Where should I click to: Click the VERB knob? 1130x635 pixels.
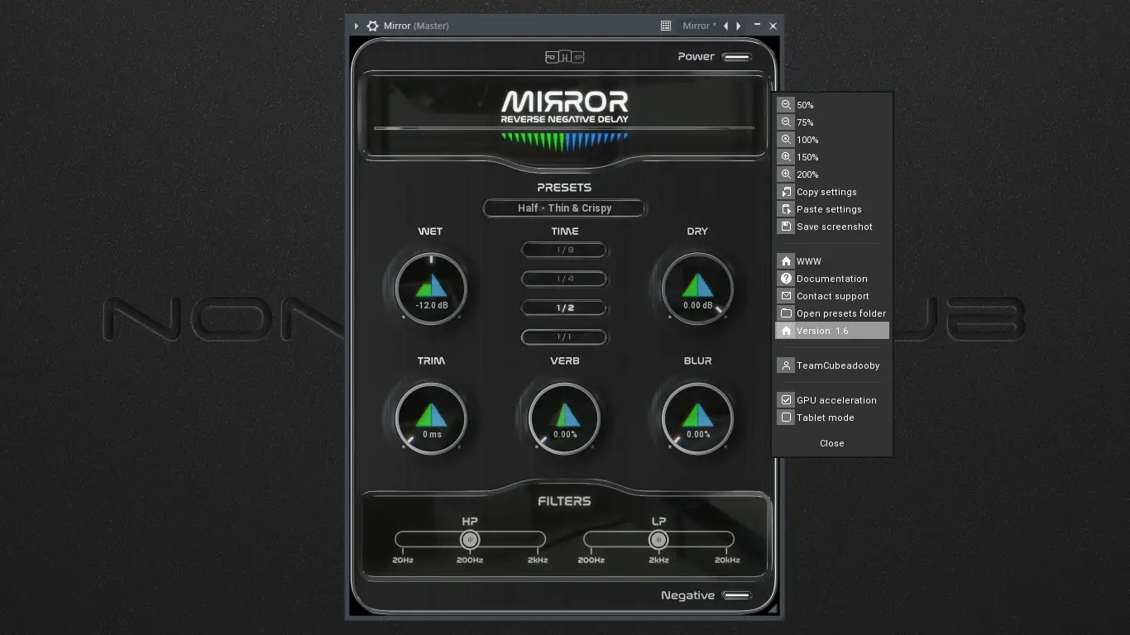pyautogui.click(x=564, y=418)
